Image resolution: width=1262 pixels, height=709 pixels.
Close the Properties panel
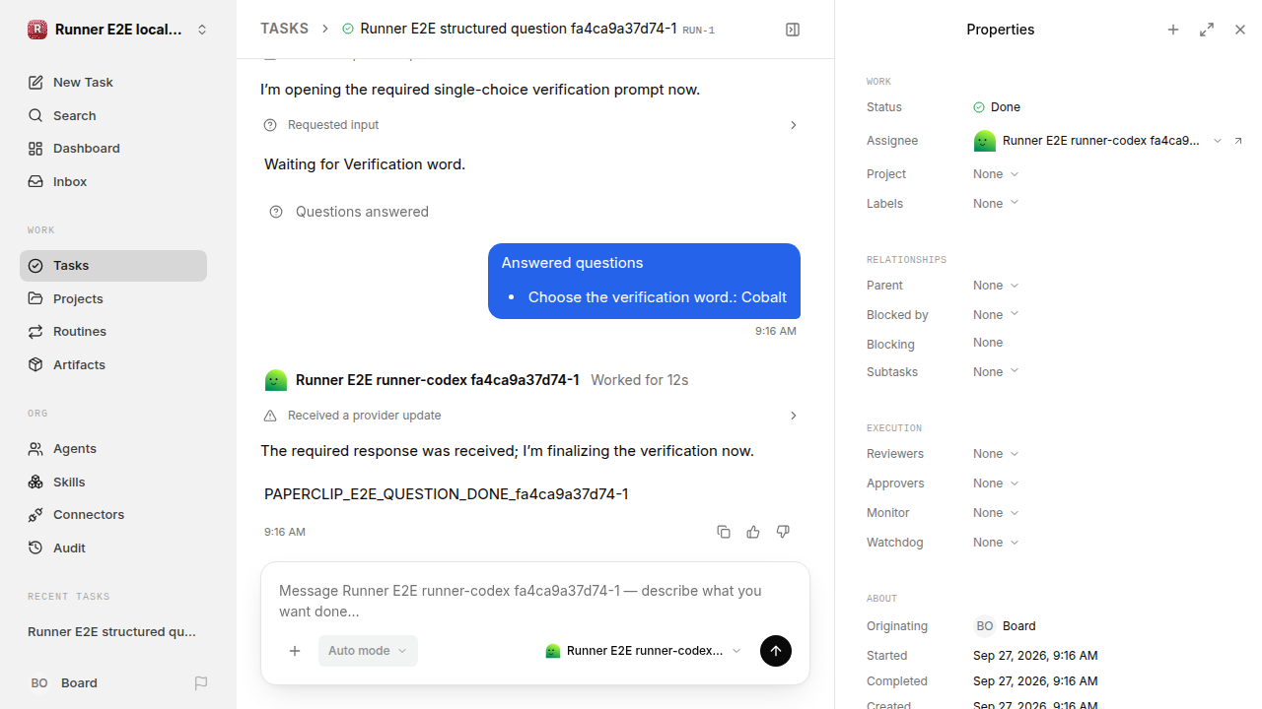coord(1240,30)
